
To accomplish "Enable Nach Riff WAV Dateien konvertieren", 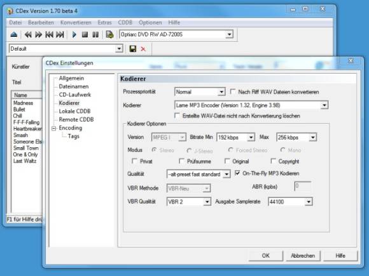I will point(232,91).
